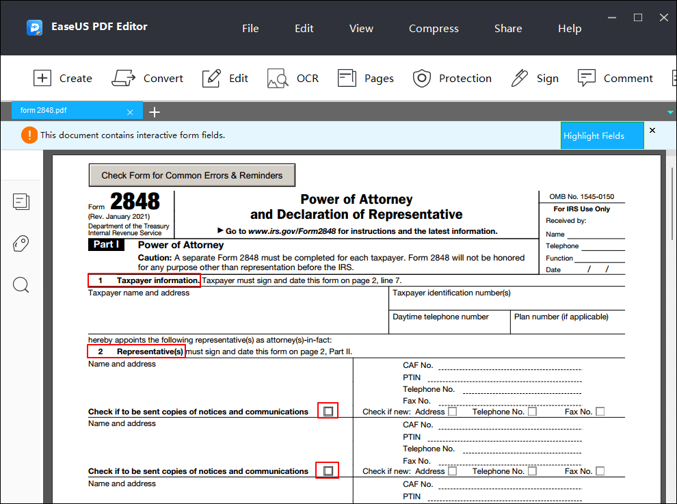Image resolution: width=677 pixels, height=504 pixels.
Task: Click first representative's PTIN field
Action: 505,377
